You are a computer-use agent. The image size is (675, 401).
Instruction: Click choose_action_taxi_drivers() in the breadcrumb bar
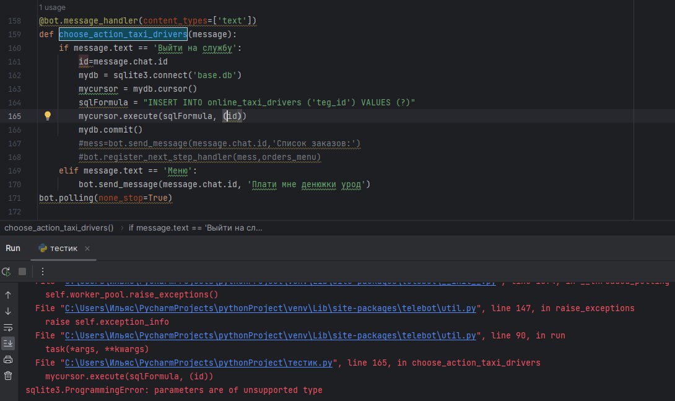pyautogui.click(x=59, y=227)
